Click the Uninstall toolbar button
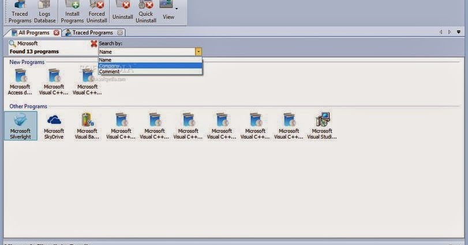The width and height of the screenshot is (468, 245). 122,11
